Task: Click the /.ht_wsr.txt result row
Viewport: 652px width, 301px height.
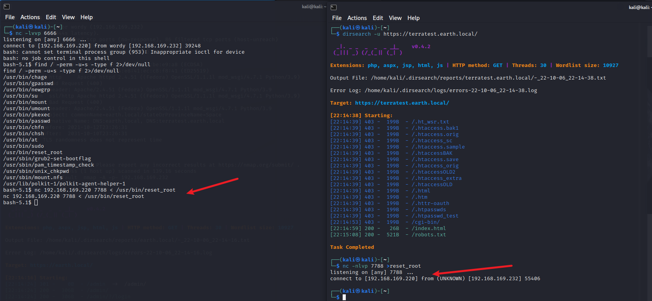Action: (x=390, y=122)
